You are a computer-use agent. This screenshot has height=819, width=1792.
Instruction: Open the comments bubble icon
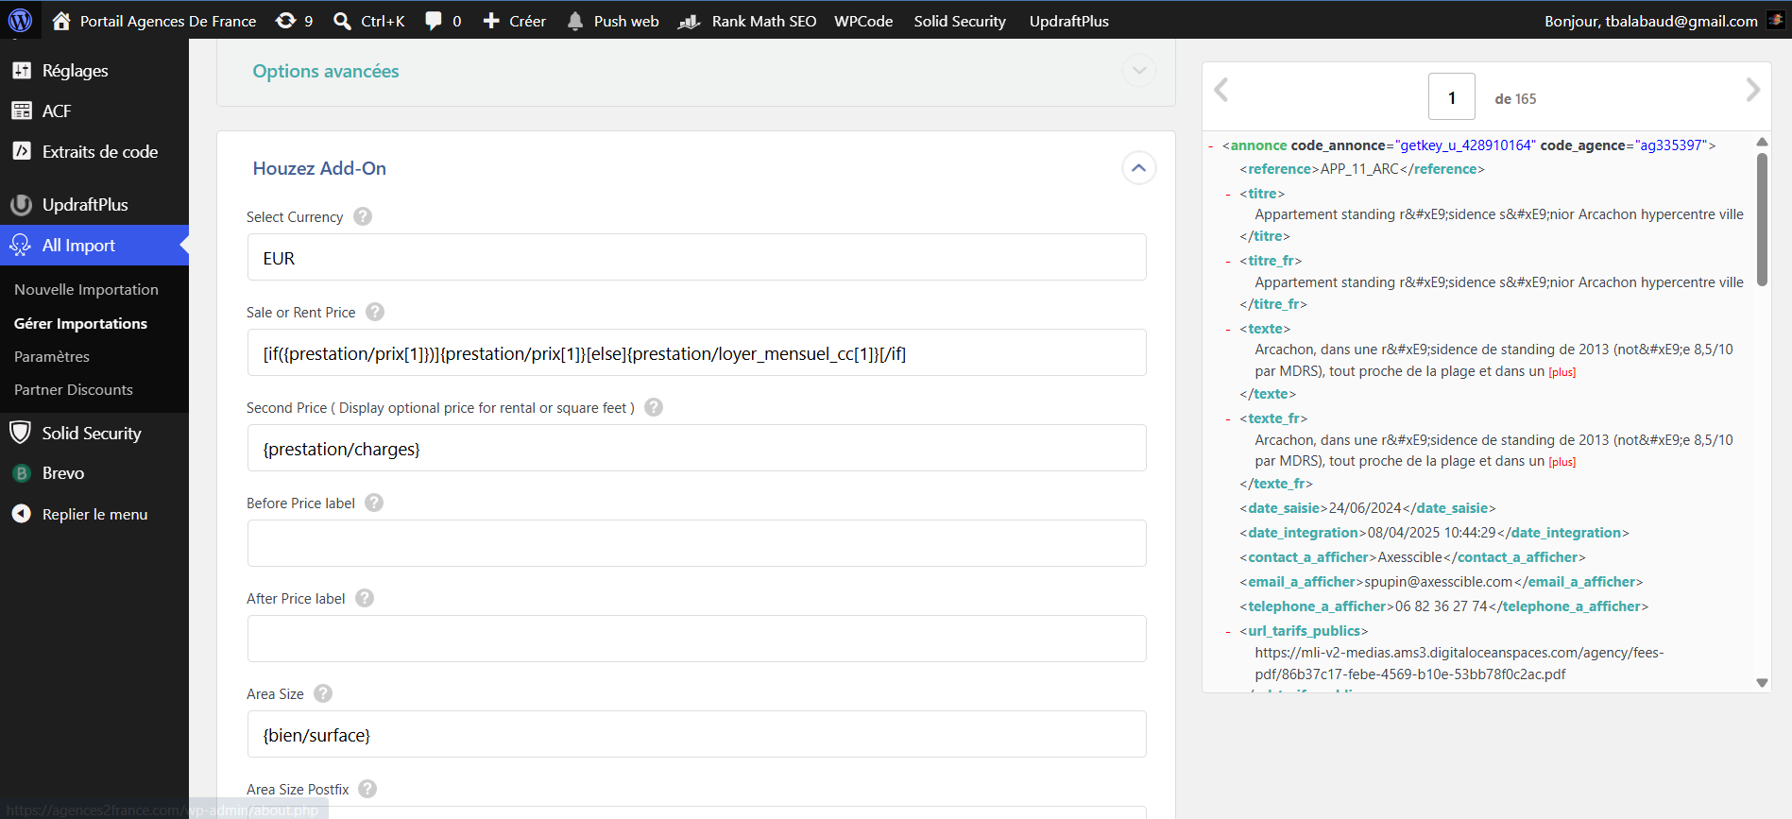click(434, 21)
